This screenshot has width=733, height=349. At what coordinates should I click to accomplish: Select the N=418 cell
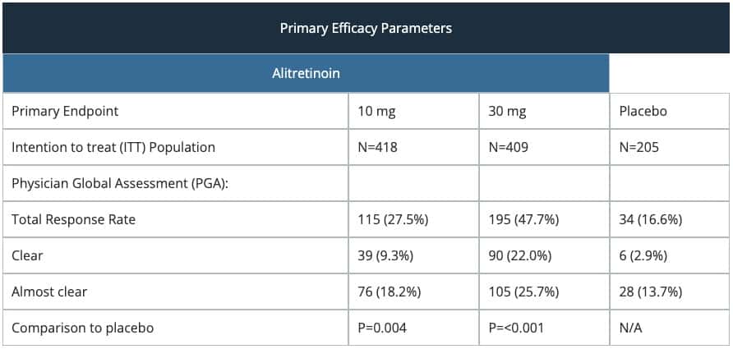click(376, 148)
